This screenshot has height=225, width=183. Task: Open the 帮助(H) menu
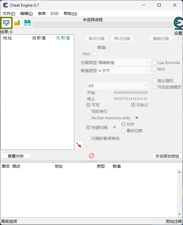click(x=70, y=14)
